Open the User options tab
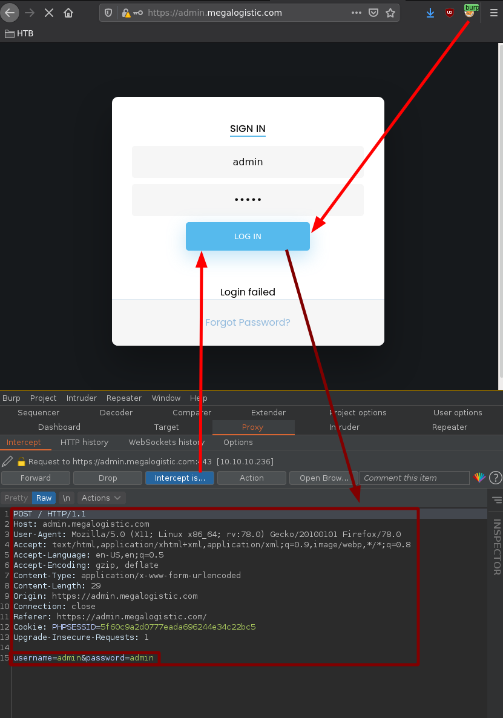 point(458,412)
